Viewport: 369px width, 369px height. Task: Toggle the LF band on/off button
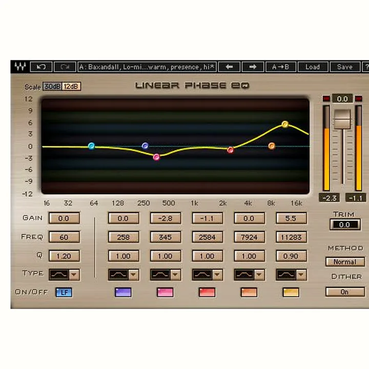coord(64,292)
